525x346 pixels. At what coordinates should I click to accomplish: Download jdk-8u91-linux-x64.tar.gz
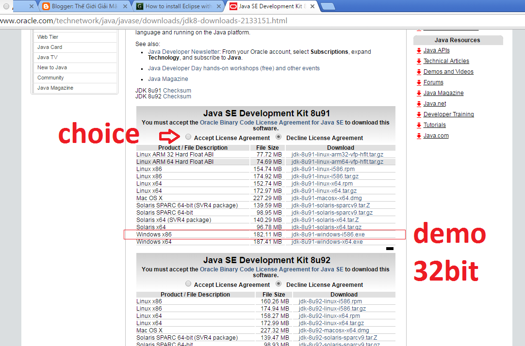coord(324,191)
